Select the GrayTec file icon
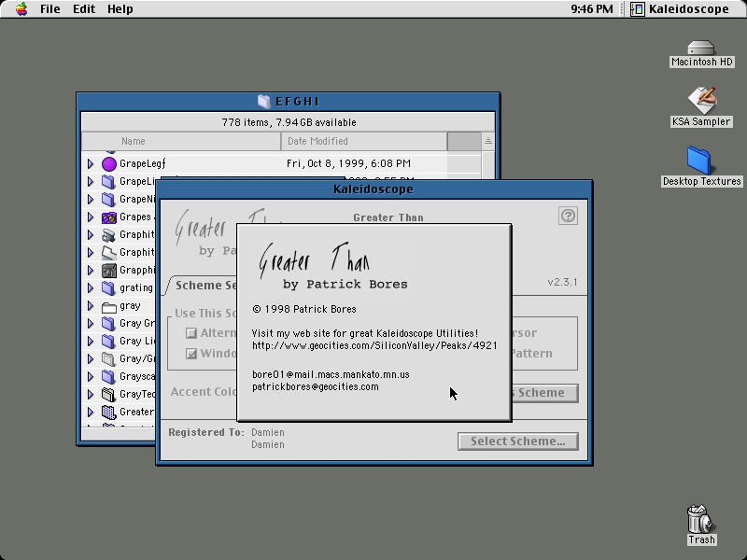Screen dimensions: 747x560 tap(109, 394)
